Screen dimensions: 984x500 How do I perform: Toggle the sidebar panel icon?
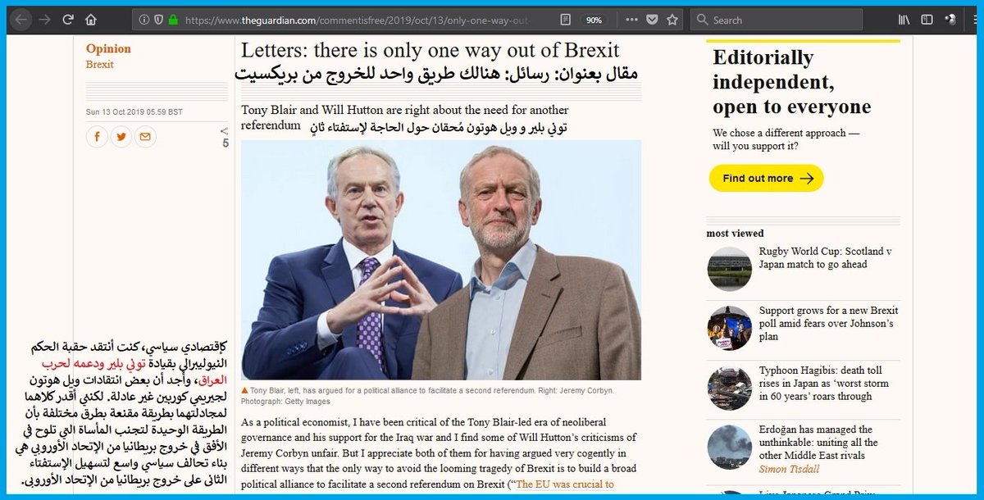[x=927, y=20]
